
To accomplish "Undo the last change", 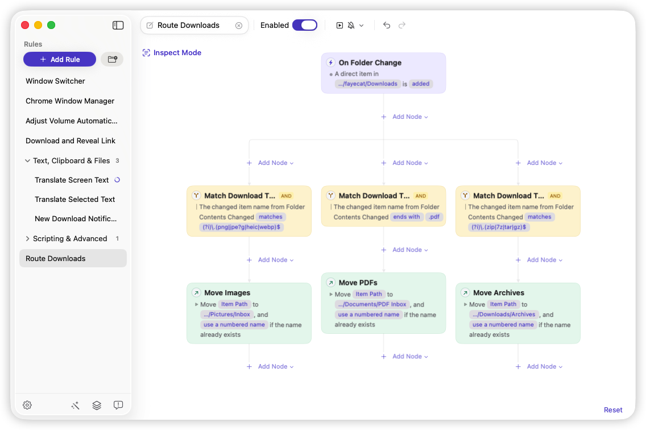I will [387, 25].
